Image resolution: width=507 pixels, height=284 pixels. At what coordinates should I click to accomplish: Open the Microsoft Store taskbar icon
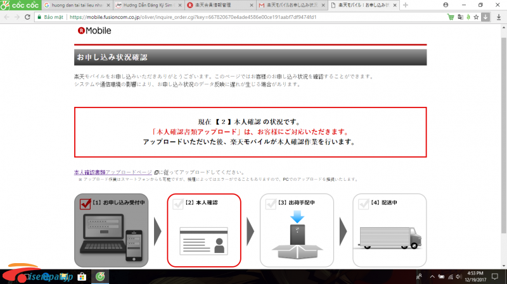click(x=82, y=277)
